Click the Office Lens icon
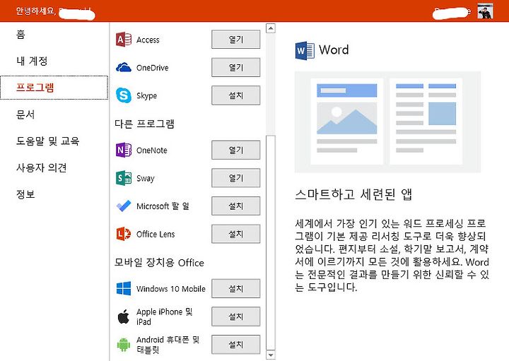 coord(124,234)
